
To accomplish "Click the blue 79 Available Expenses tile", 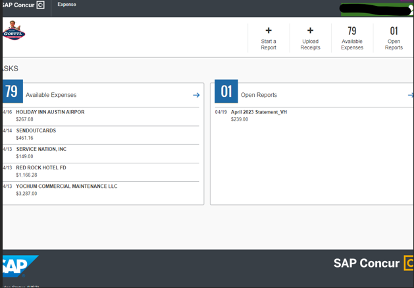I will 13,91.
